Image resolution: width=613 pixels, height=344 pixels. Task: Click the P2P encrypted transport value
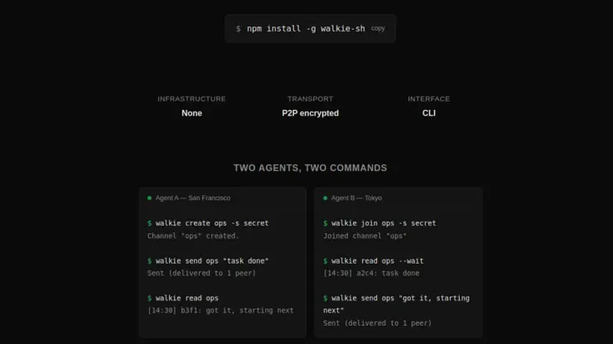click(x=310, y=113)
